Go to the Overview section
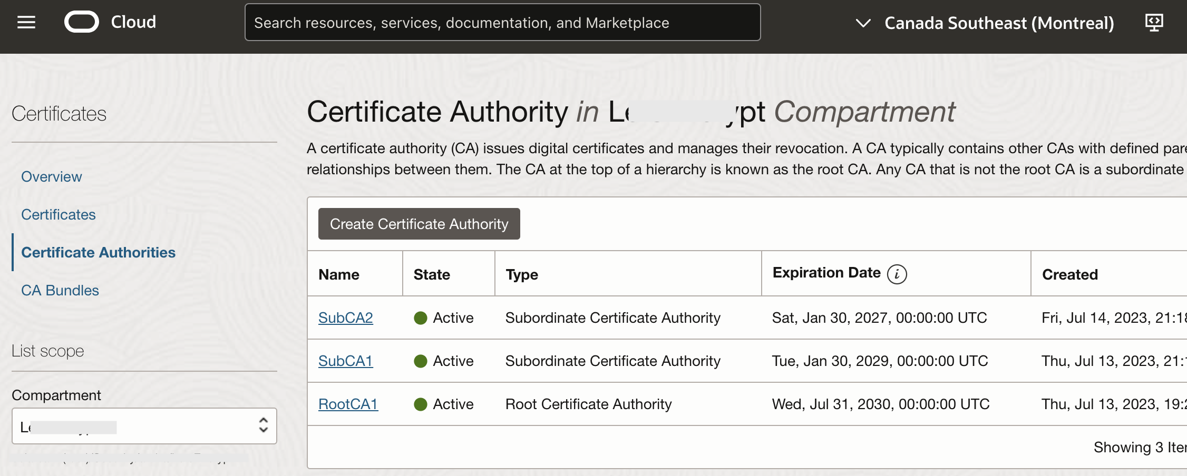This screenshot has height=476, width=1187. pos(52,177)
